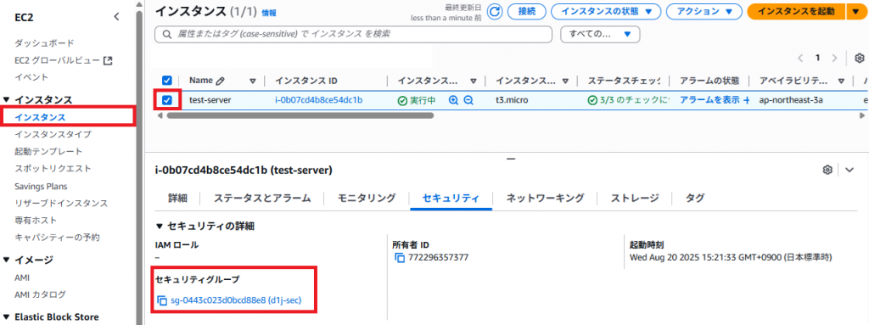Open instance ID i-0b07cd4b8ce54dc1b link
869x325 pixels.
319,100
